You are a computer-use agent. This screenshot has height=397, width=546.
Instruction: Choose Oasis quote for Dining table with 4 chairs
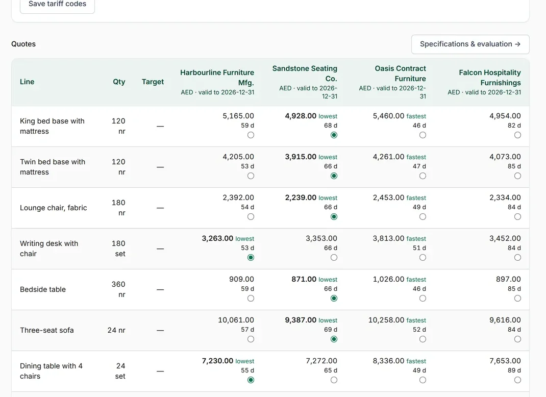[x=423, y=380]
